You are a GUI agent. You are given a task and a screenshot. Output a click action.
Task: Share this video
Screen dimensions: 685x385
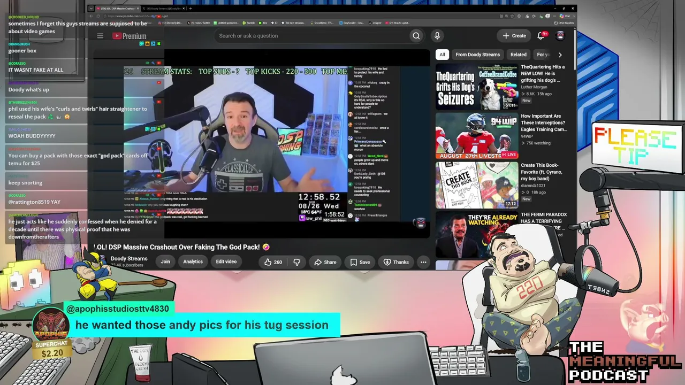(325, 262)
